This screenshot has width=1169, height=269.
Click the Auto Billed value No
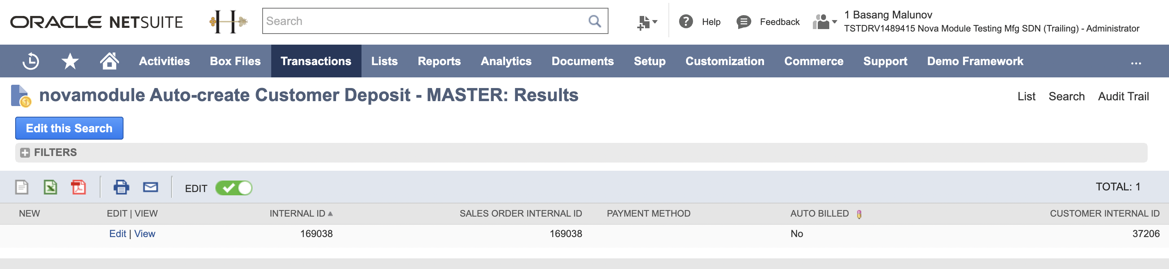click(796, 234)
